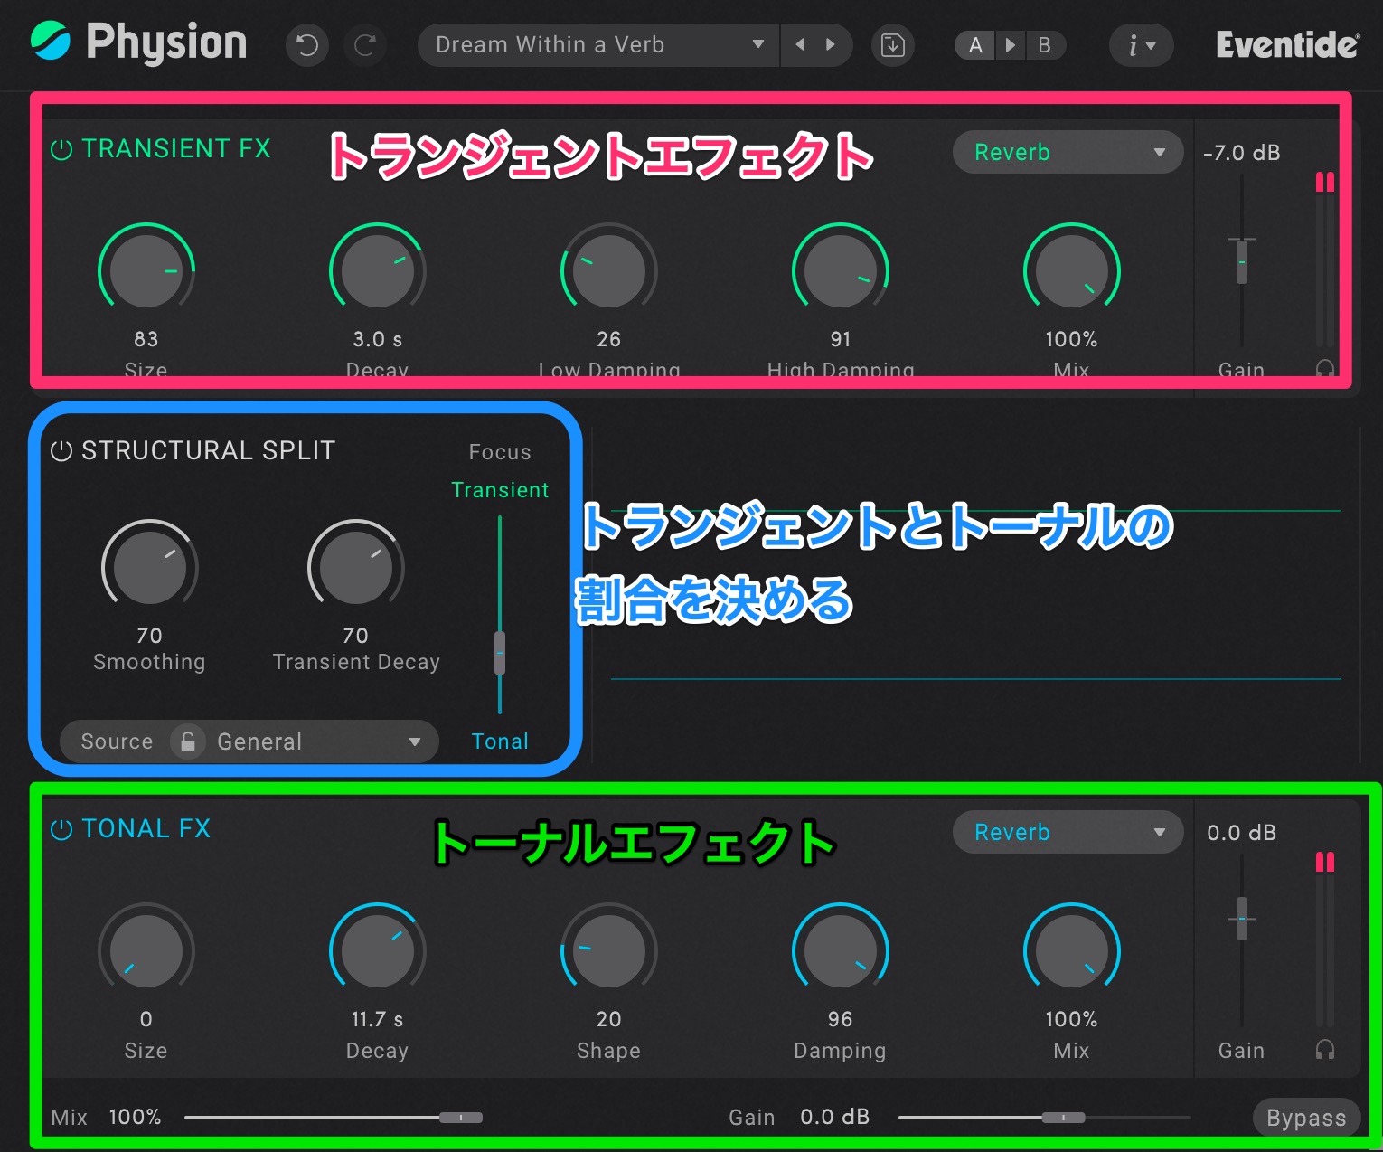The height and width of the screenshot is (1152, 1383).
Task: Open the Dream Within a Verb preset dropdown
Action: (x=598, y=45)
